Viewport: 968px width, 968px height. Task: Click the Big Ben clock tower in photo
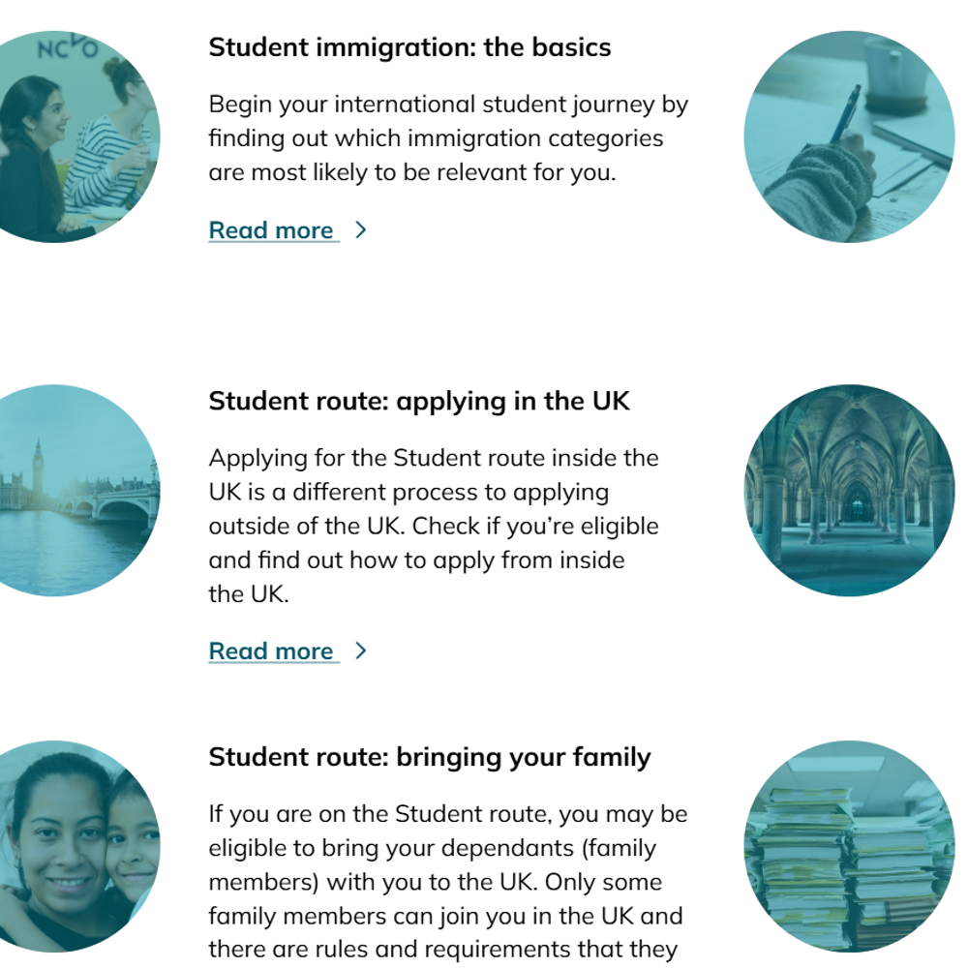click(x=38, y=465)
